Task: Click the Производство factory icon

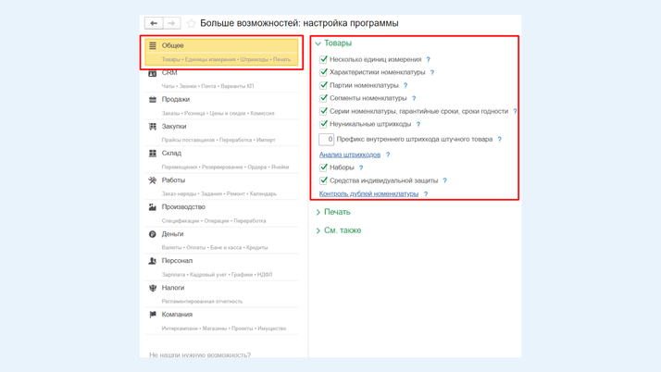Action: 153,207
